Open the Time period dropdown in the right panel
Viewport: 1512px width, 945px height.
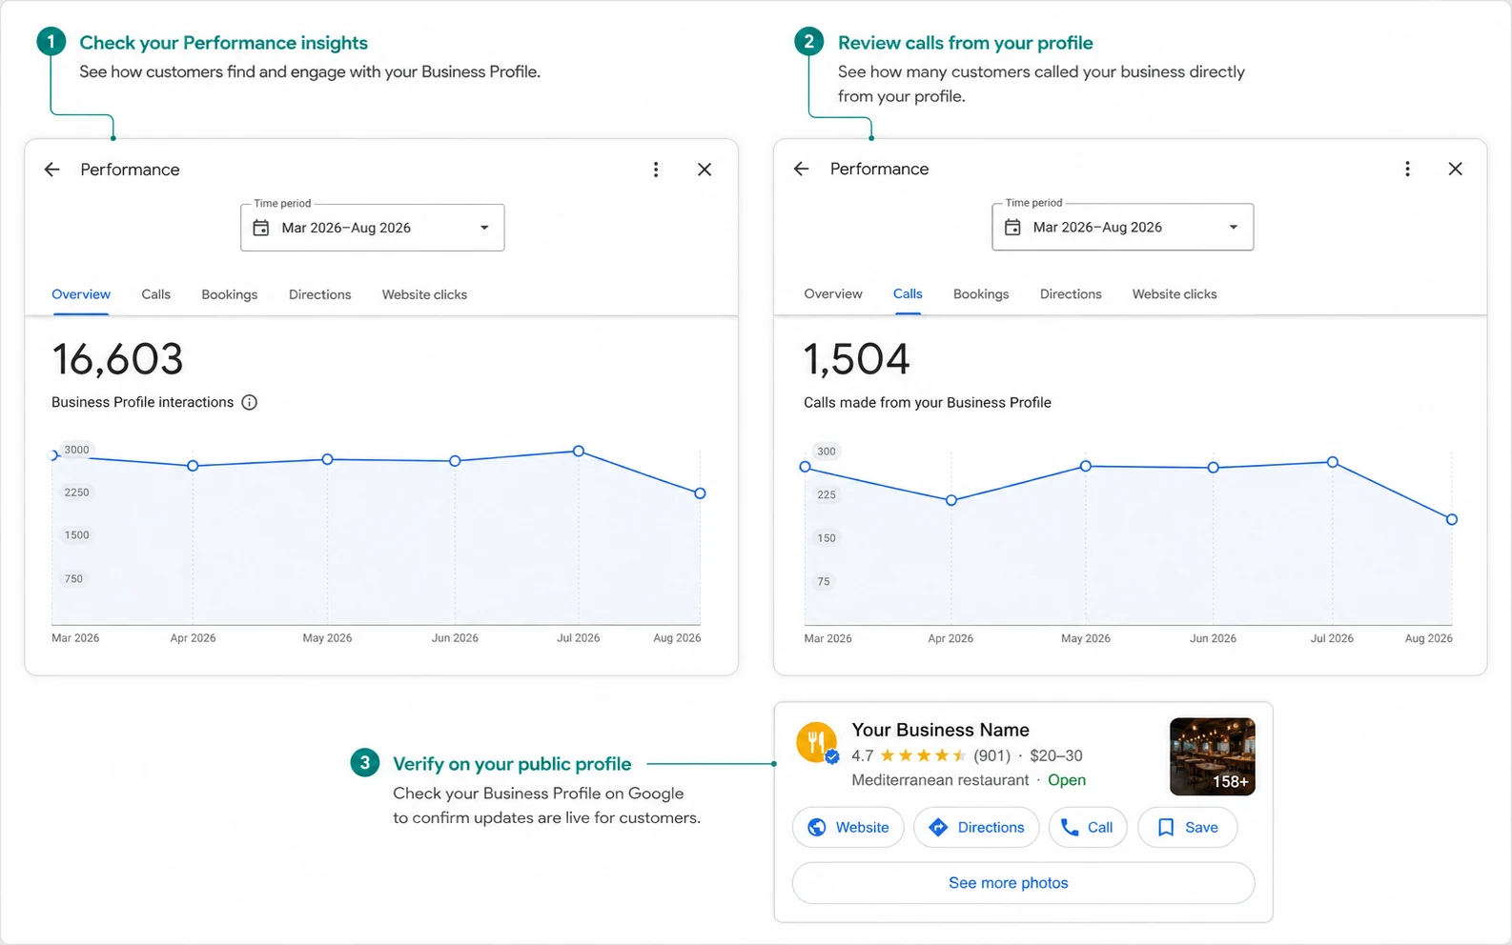(x=1123, y=227)
